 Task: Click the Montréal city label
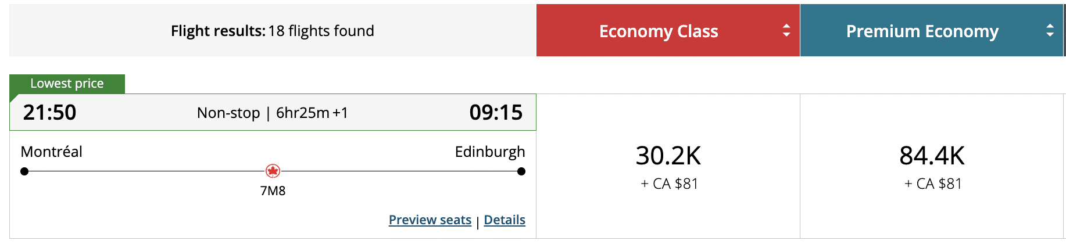pos(51,152)
